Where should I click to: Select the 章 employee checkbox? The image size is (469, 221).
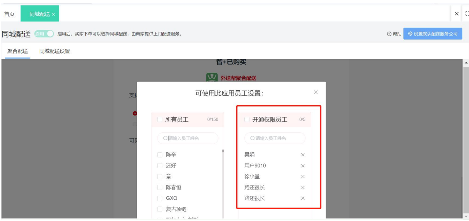click(x=160, y=177)
